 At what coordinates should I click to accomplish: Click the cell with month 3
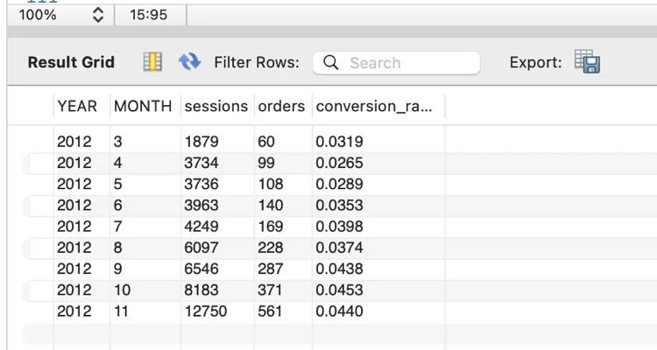pyautogui.click(x=119, y=142)
